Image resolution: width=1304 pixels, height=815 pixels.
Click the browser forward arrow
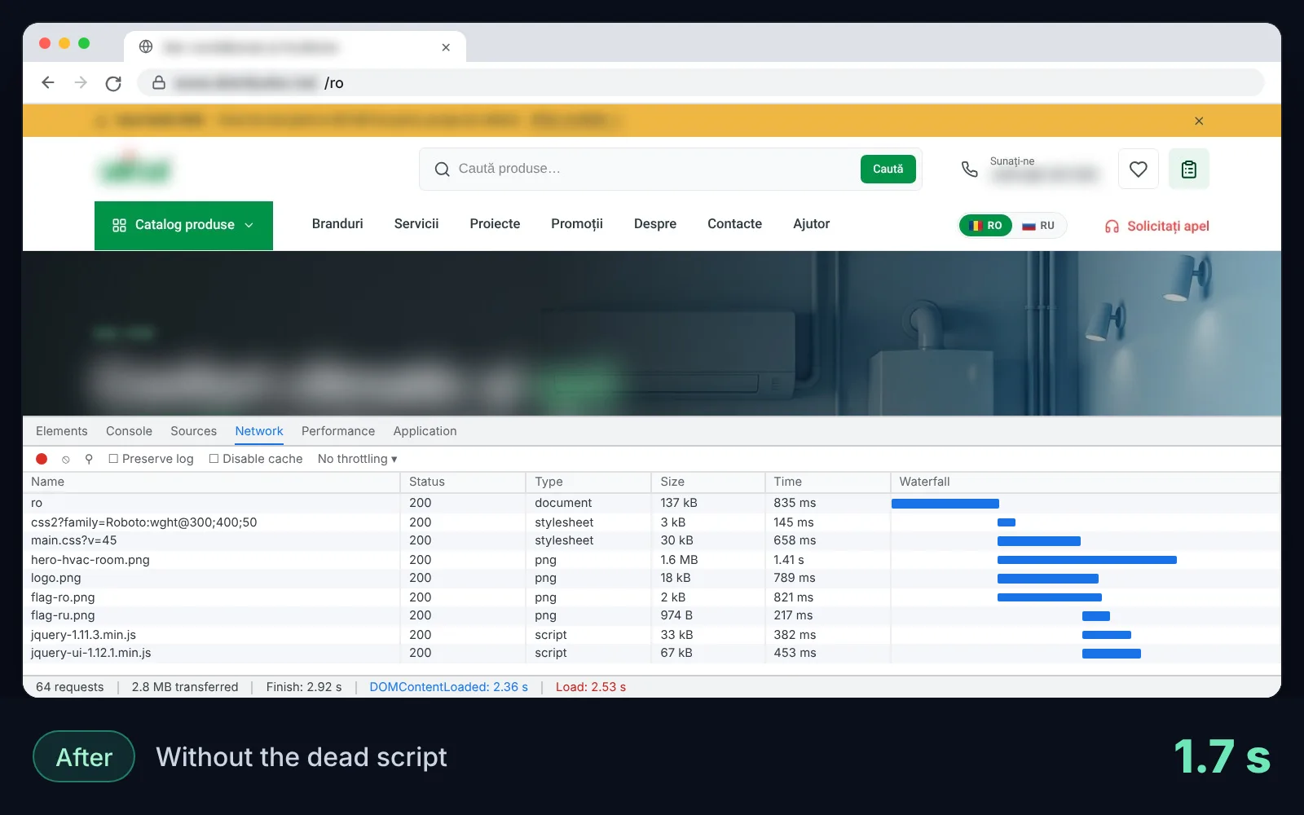pos(81,82)
